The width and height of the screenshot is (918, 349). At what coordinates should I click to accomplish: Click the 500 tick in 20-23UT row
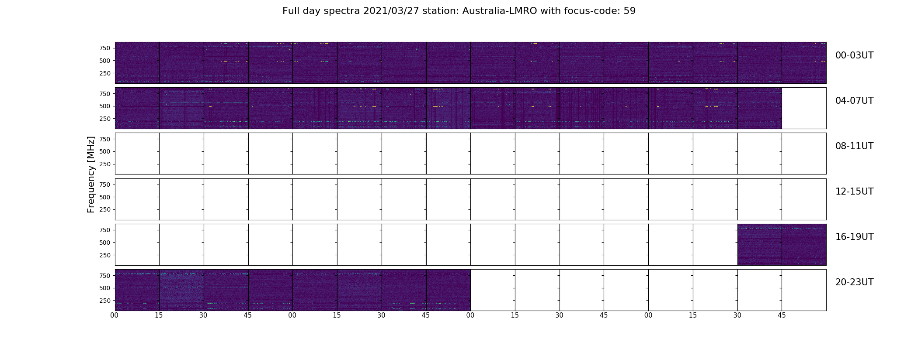(x=104, y=288)
